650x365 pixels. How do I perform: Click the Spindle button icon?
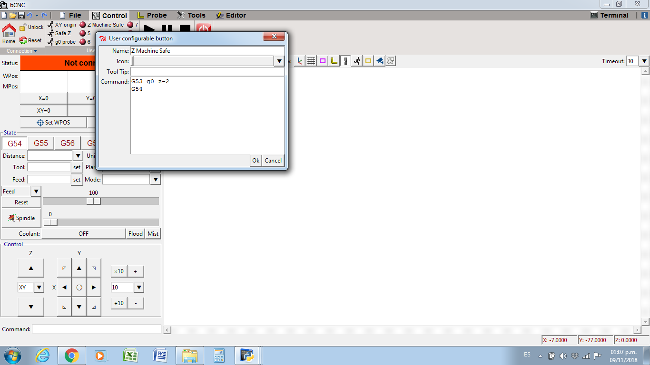click(11, 218)
